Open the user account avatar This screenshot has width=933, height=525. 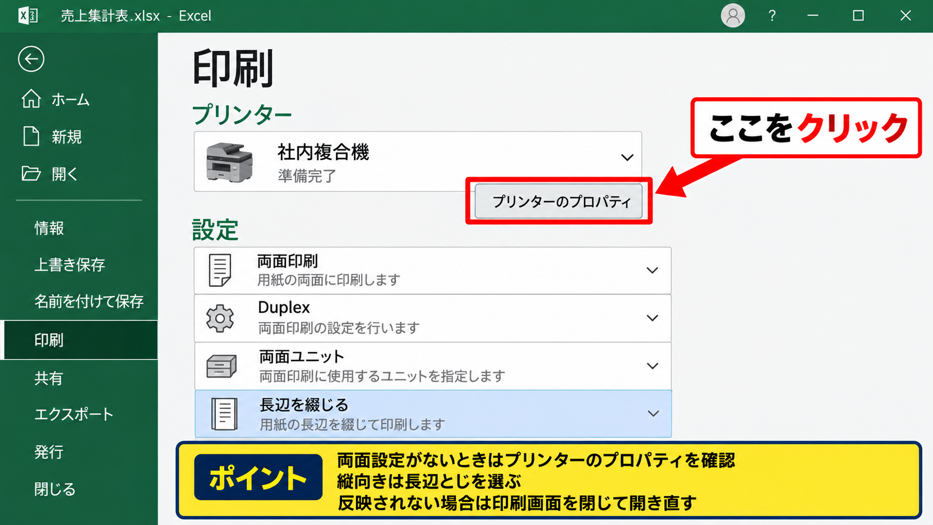point(733,16)
